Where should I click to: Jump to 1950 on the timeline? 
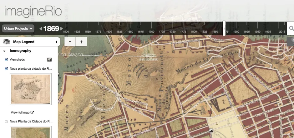tap(257, 32)
